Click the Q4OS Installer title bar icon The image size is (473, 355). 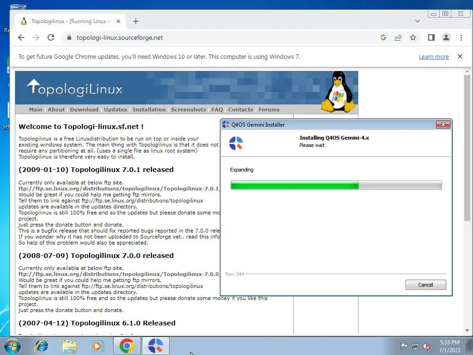pyautogui.click(x=226, y=124)
